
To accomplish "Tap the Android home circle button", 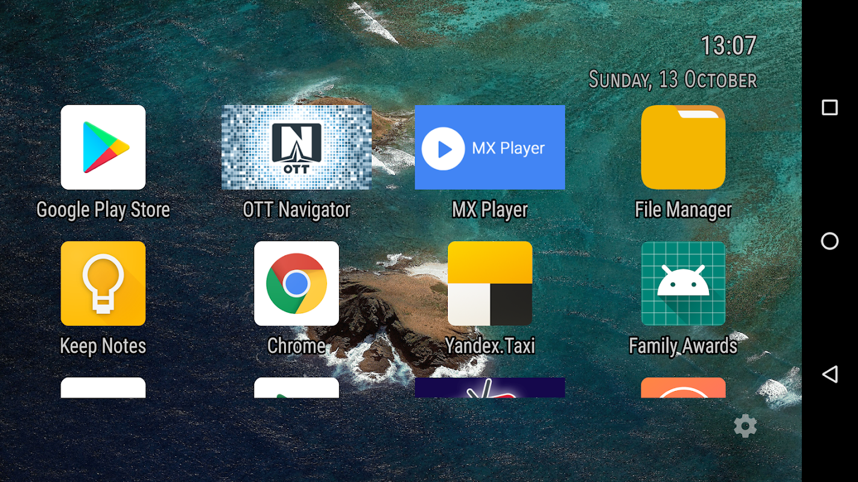I will [x=830, y=241].
